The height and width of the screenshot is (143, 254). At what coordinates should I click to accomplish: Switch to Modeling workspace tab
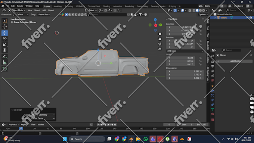[x=58, y=6]
